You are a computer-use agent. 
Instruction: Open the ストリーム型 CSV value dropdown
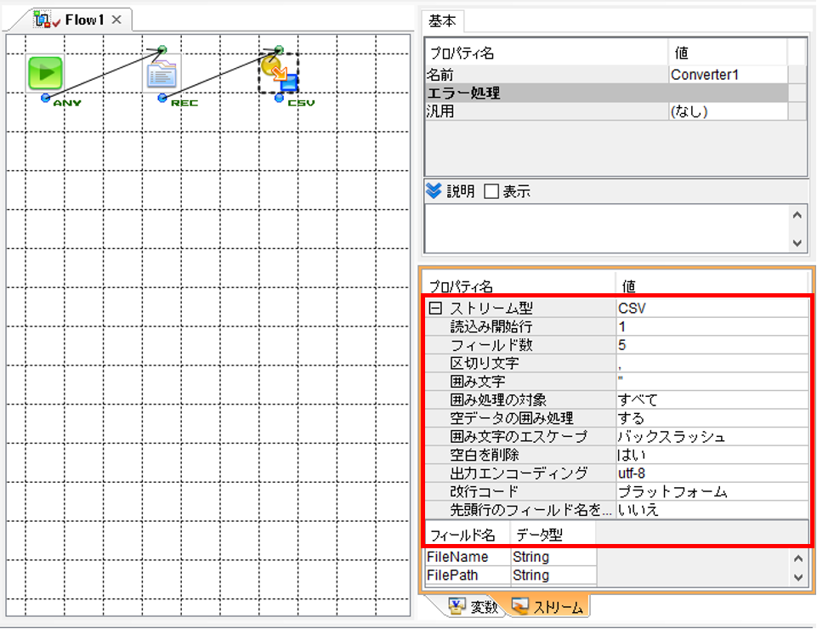point(712,308)
